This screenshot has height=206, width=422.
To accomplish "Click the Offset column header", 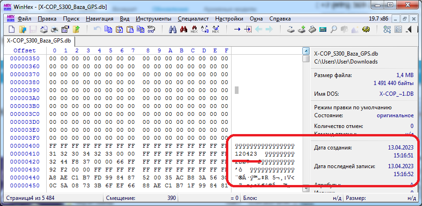I will coord(24,50).
